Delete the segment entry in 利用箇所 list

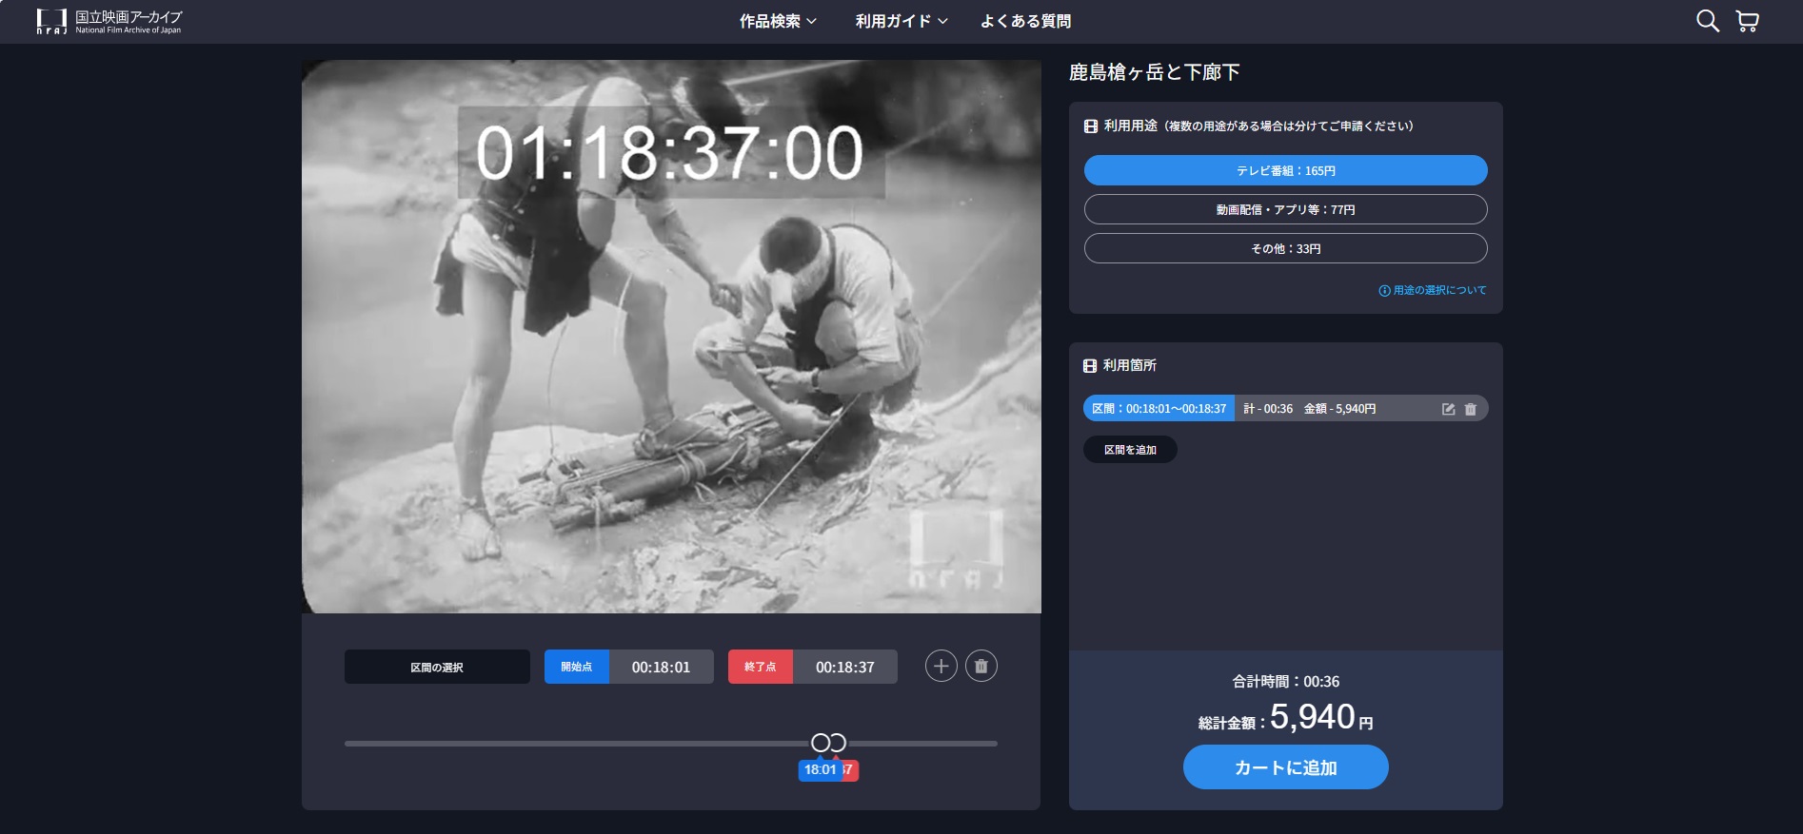tap(1471, 409)
